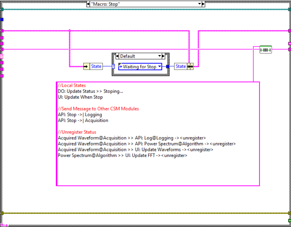Click the "//Unregister Status" red heading
The image size is (291, 227).
(77, 132)
